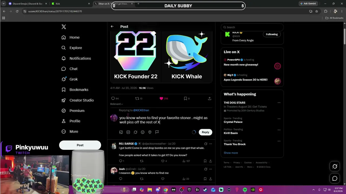Expand the Relevant sort dropdown
The image size is (346, 194).
coord(117,104)
